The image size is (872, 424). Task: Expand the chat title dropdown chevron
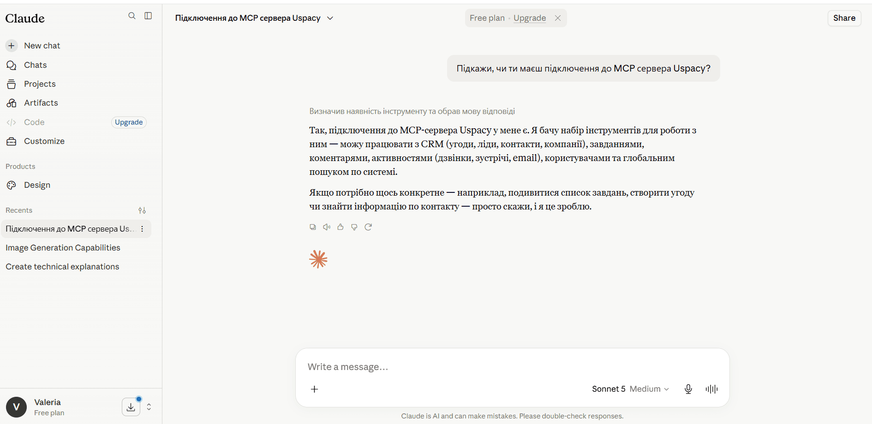(x=330, y=18)
